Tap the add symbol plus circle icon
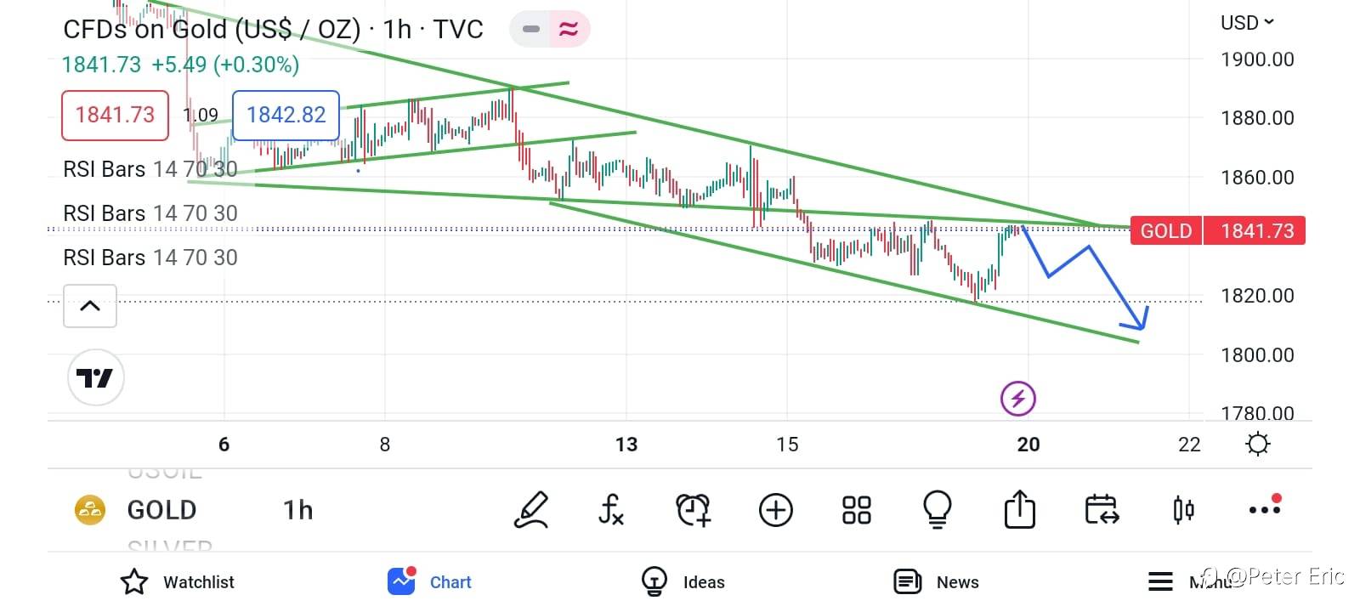This screenshot has height=612, width=1360. tap(775, 510)
